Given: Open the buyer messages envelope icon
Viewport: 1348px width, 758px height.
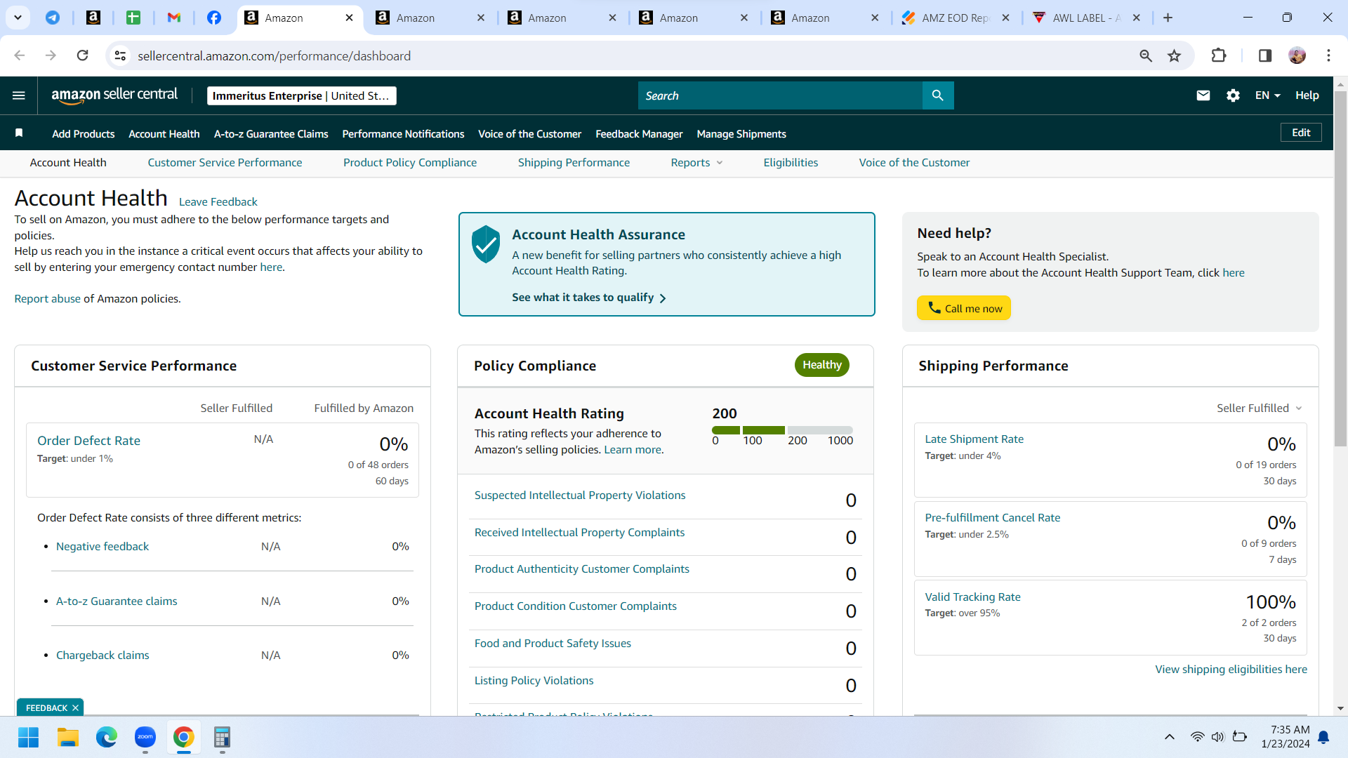Looking at the screenshot, I should click(1203, 95).
